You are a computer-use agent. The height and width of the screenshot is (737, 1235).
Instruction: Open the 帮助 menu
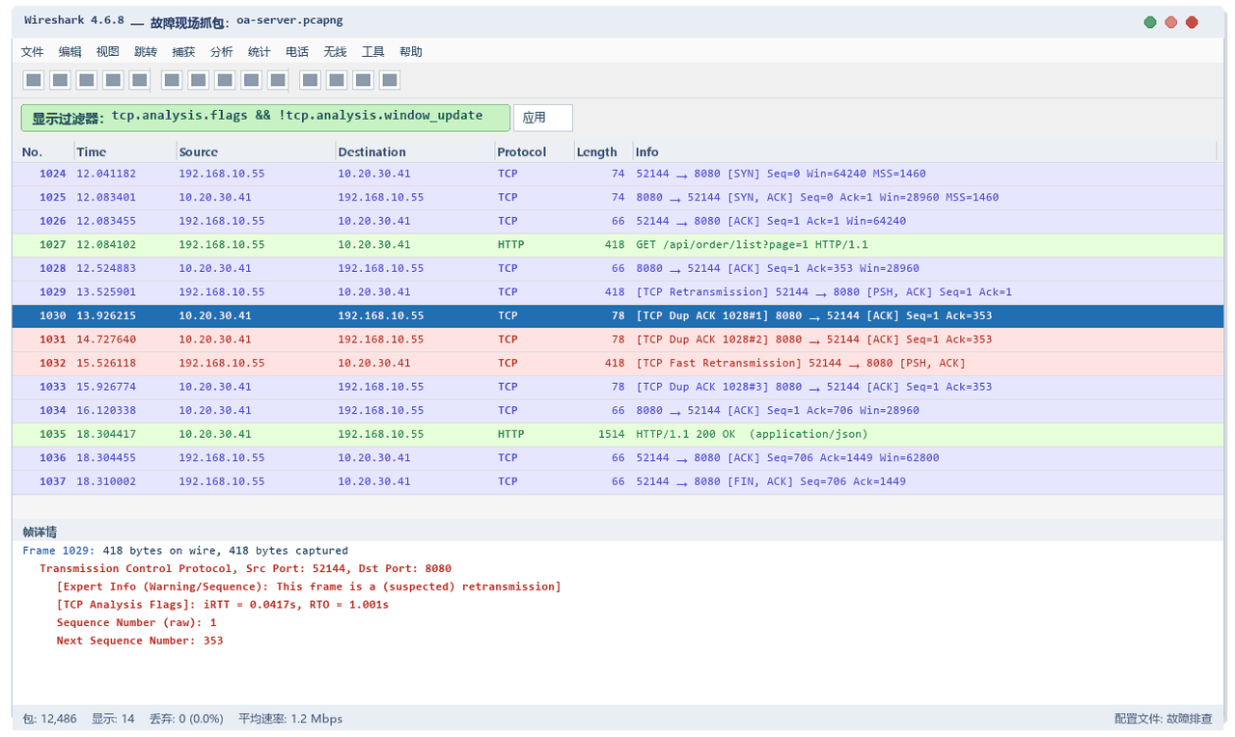(x=410, y=52)
